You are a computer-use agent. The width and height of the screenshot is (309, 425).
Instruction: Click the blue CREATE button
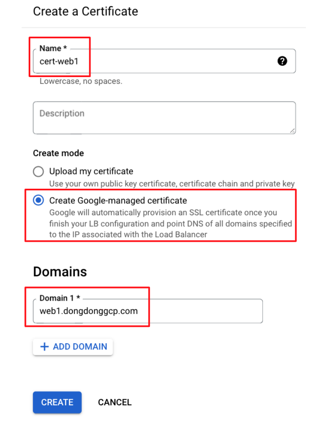coord(57,402)
